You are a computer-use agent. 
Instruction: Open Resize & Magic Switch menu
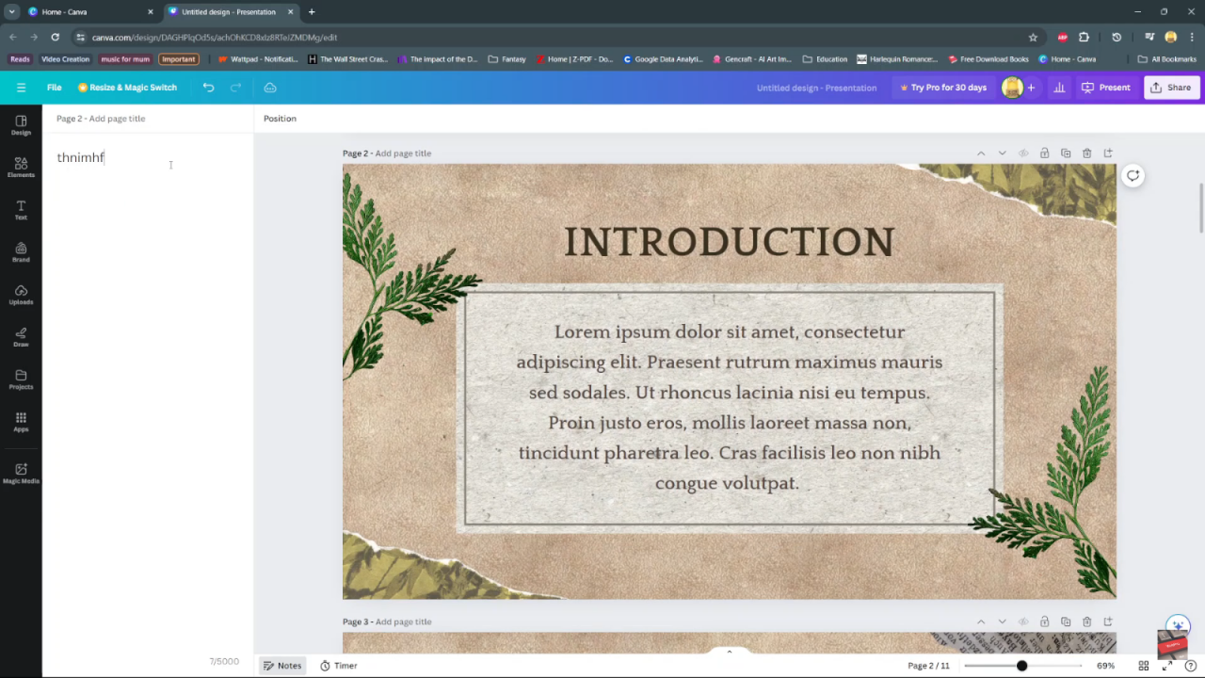(x=127, y=88)
